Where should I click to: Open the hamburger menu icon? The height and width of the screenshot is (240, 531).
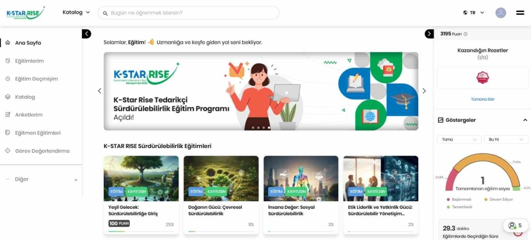pos(520,13)
